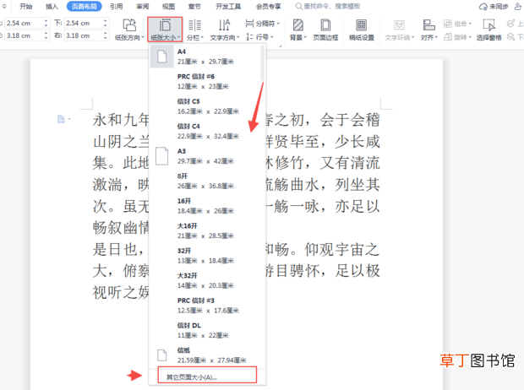Choose 8开 paper size
The image size is (524, 390).
coord(205,181)
